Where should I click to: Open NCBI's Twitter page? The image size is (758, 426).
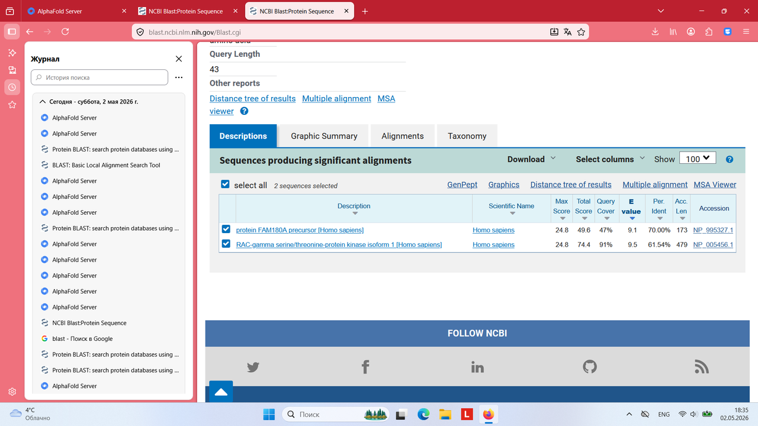tap(253, 367)
